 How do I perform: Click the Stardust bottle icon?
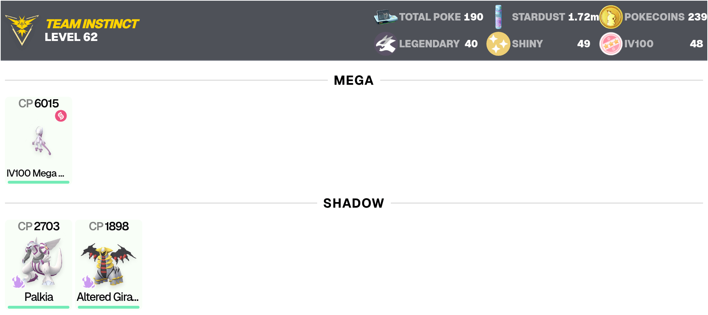click(x=498, y=17)
